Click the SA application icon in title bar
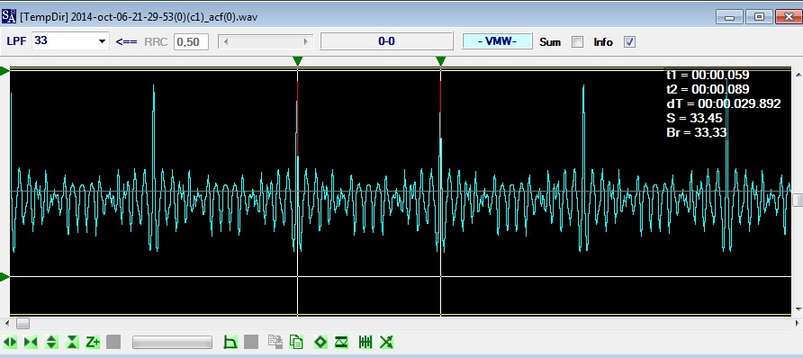 point(9,16)
